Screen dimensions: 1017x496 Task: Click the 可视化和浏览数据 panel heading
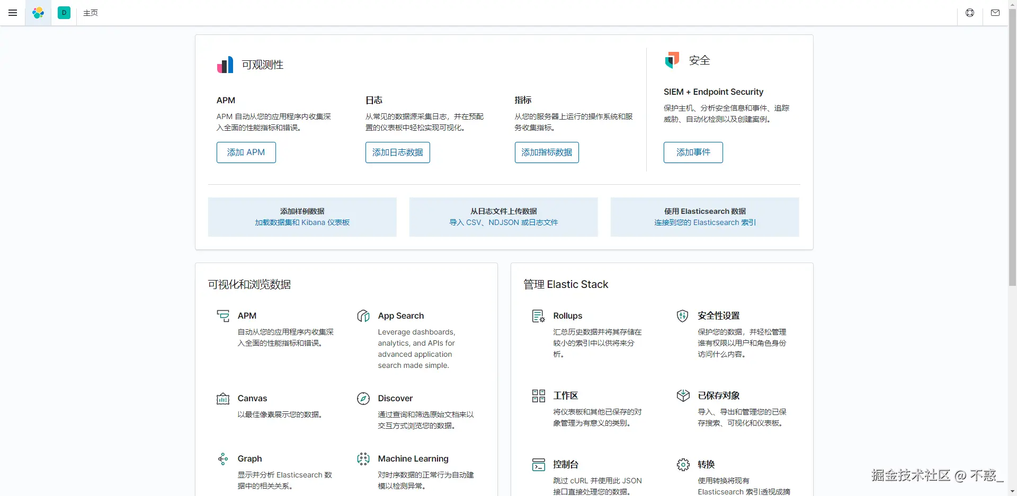249,285
